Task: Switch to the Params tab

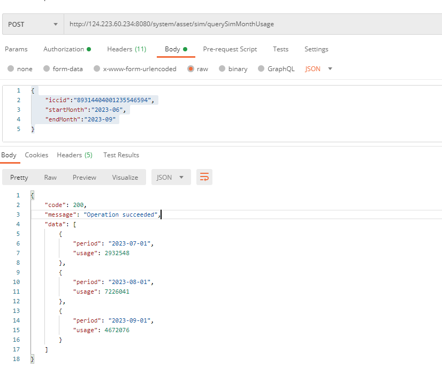Action: [16, 49]
